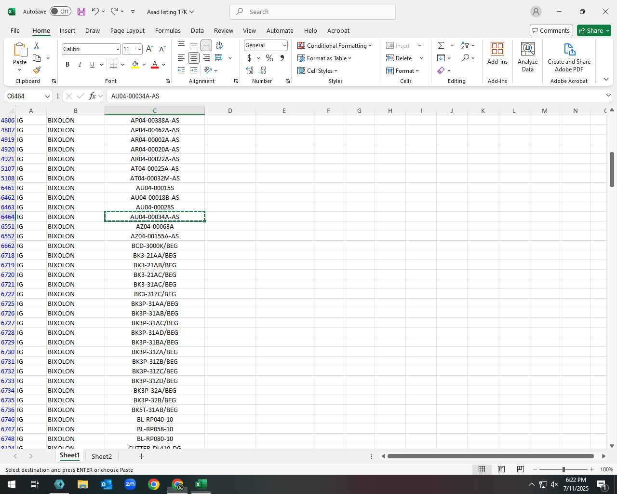The width and height of the screenshot is (617, 494).
Task: Click the Save icon in title bar
Action: [x=81, y=12]
